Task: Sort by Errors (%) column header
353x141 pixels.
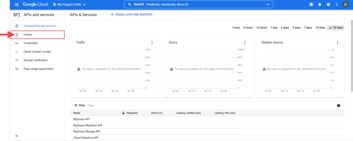Action: point(157,113)
